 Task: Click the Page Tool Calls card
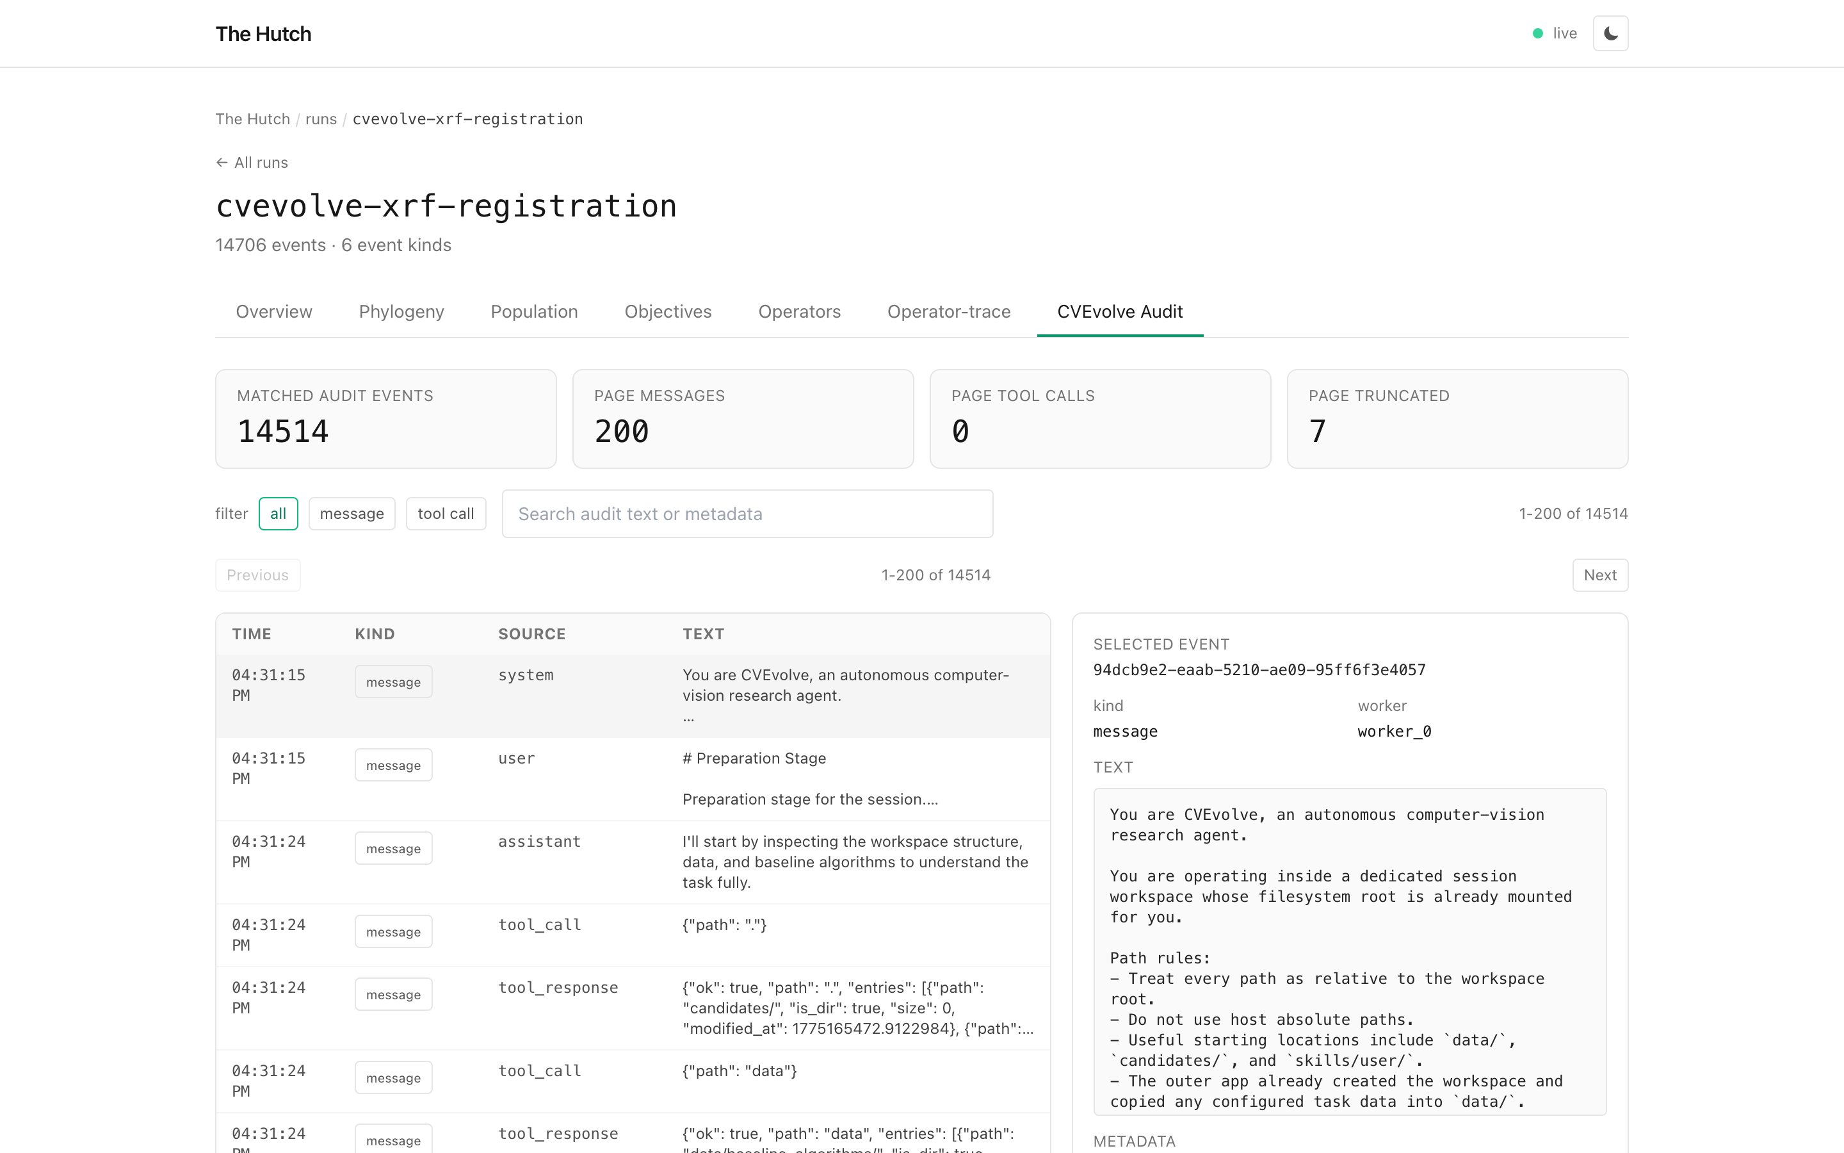tap(1100, 419)
